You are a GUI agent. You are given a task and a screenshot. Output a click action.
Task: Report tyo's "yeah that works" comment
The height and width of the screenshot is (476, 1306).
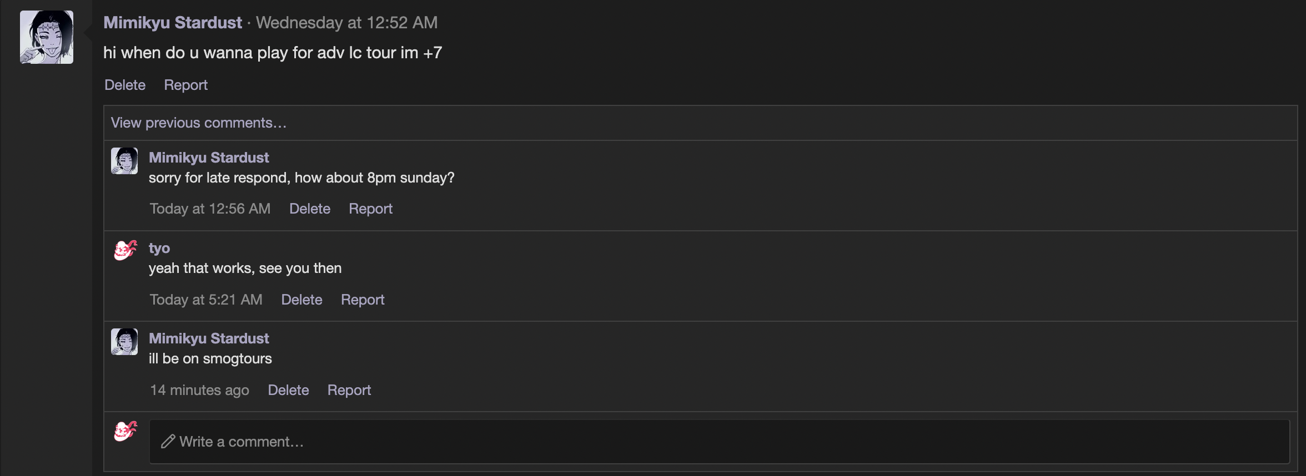pos(363,300)
